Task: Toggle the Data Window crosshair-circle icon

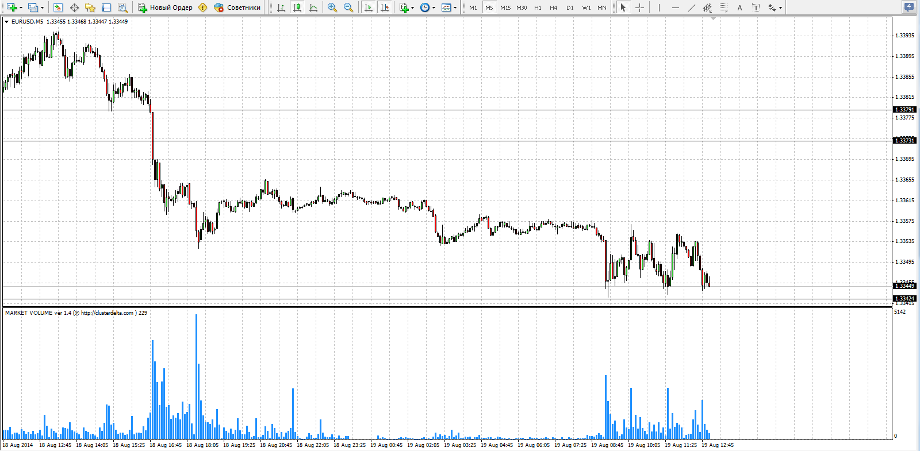Action: 74,7
